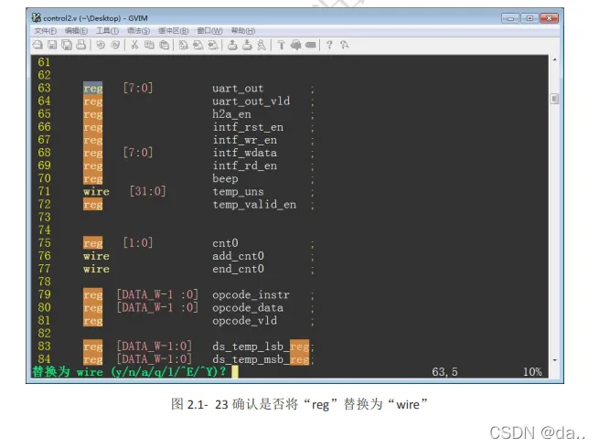Click opcode_vld on line 81
Screen dimensions: 599x448
(x=244, y=321)
